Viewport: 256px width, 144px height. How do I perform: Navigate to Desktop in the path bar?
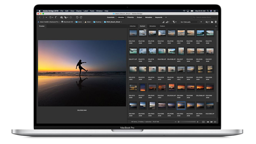[x=98, y=22]
